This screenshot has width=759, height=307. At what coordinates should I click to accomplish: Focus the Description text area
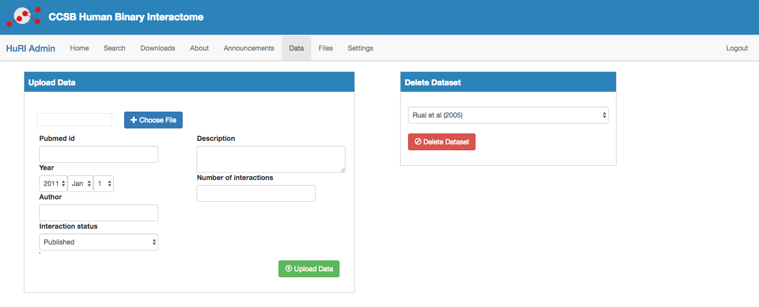tap(271, 159)
